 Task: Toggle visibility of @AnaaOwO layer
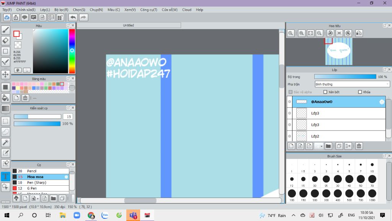pos(289,102)
